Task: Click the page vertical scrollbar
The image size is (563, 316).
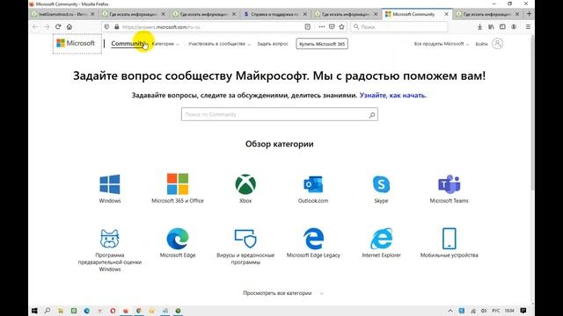Action: (532, 114)
